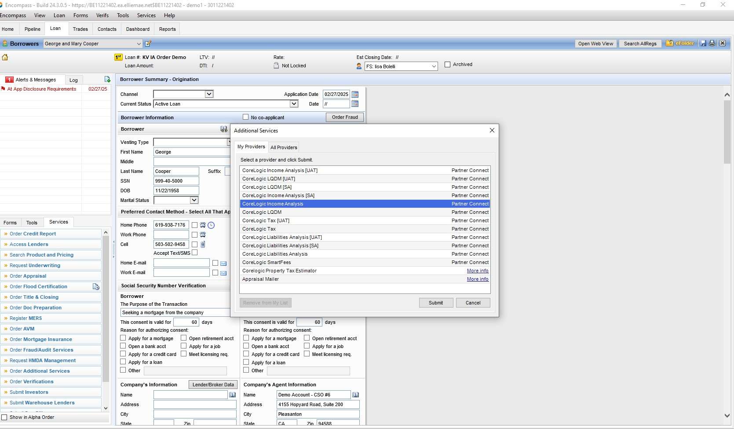Close the loan with the X icon

coord(723,43)
